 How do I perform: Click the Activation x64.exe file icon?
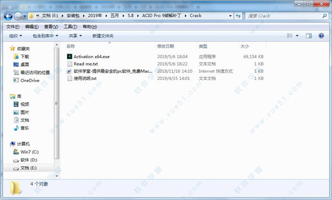click(70, 57)
